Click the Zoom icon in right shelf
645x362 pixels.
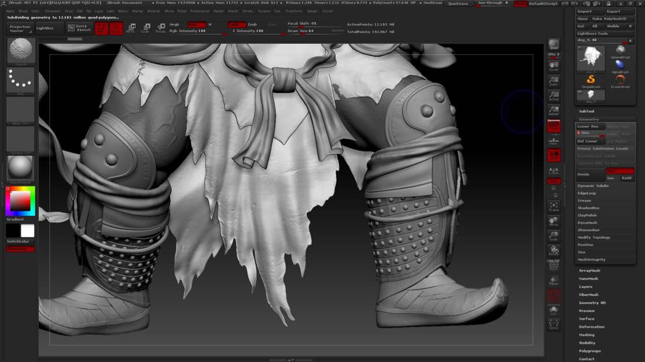click(x=554, y=81)
